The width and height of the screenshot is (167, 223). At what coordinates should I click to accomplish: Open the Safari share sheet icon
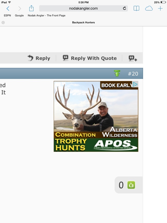click(31, 8)
